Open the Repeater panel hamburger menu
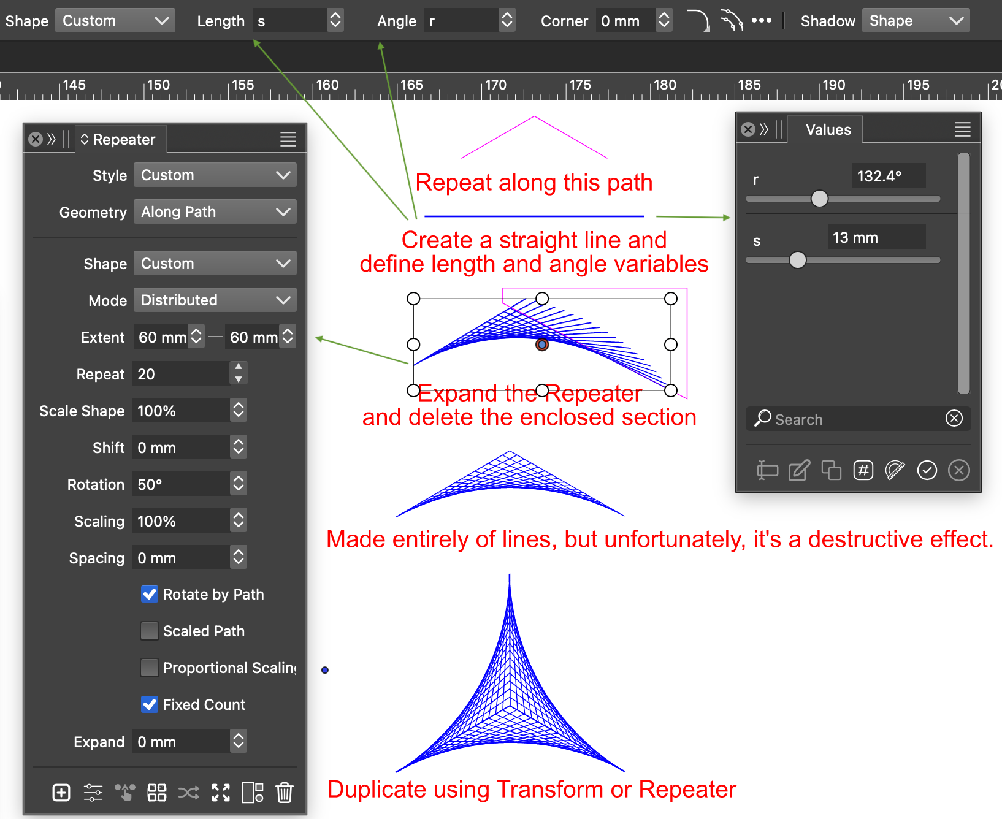 tap(288, 139)
